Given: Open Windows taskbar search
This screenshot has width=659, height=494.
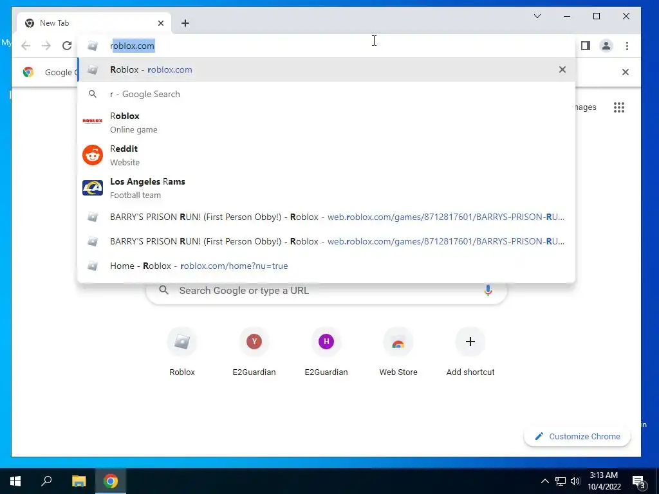Looking at the screenshot, I should coord(46,481).
